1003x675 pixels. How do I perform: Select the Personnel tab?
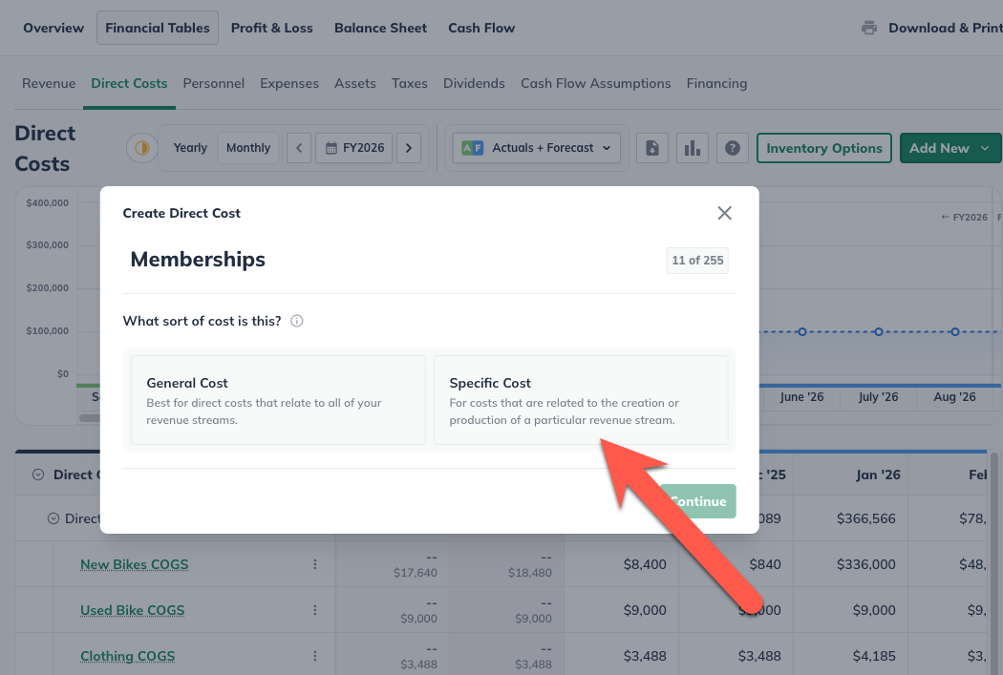point(213,83)
